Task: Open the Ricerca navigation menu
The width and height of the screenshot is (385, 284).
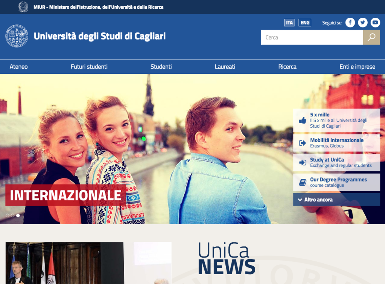Action: coord(287,67)
